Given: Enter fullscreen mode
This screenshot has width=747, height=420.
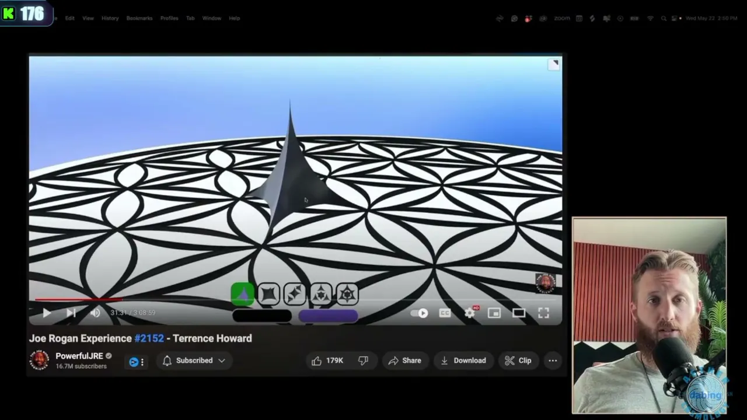Looking at the screenshot, I should [543, 313].
